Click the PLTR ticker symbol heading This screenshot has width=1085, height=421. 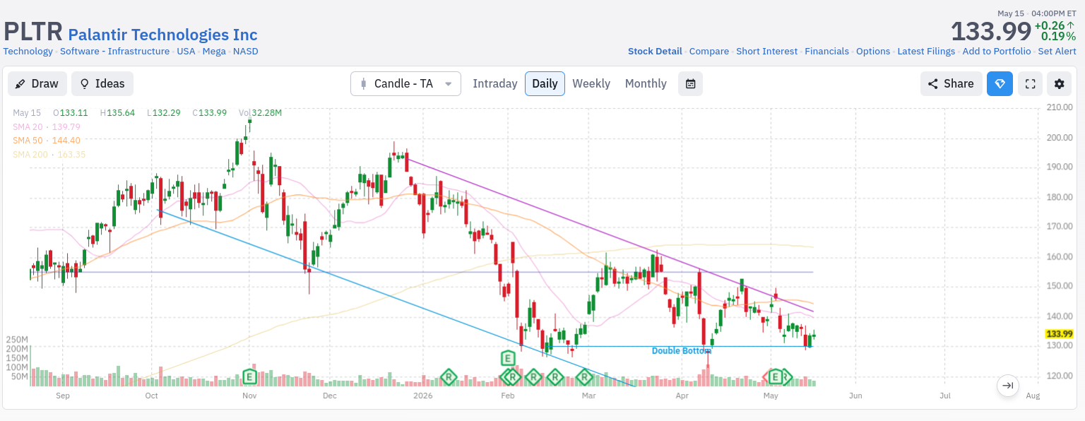point(32,32)
